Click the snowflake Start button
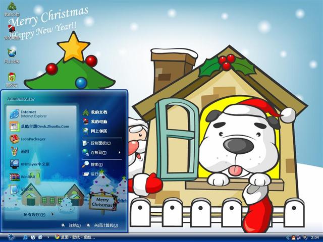 point(11,237)
